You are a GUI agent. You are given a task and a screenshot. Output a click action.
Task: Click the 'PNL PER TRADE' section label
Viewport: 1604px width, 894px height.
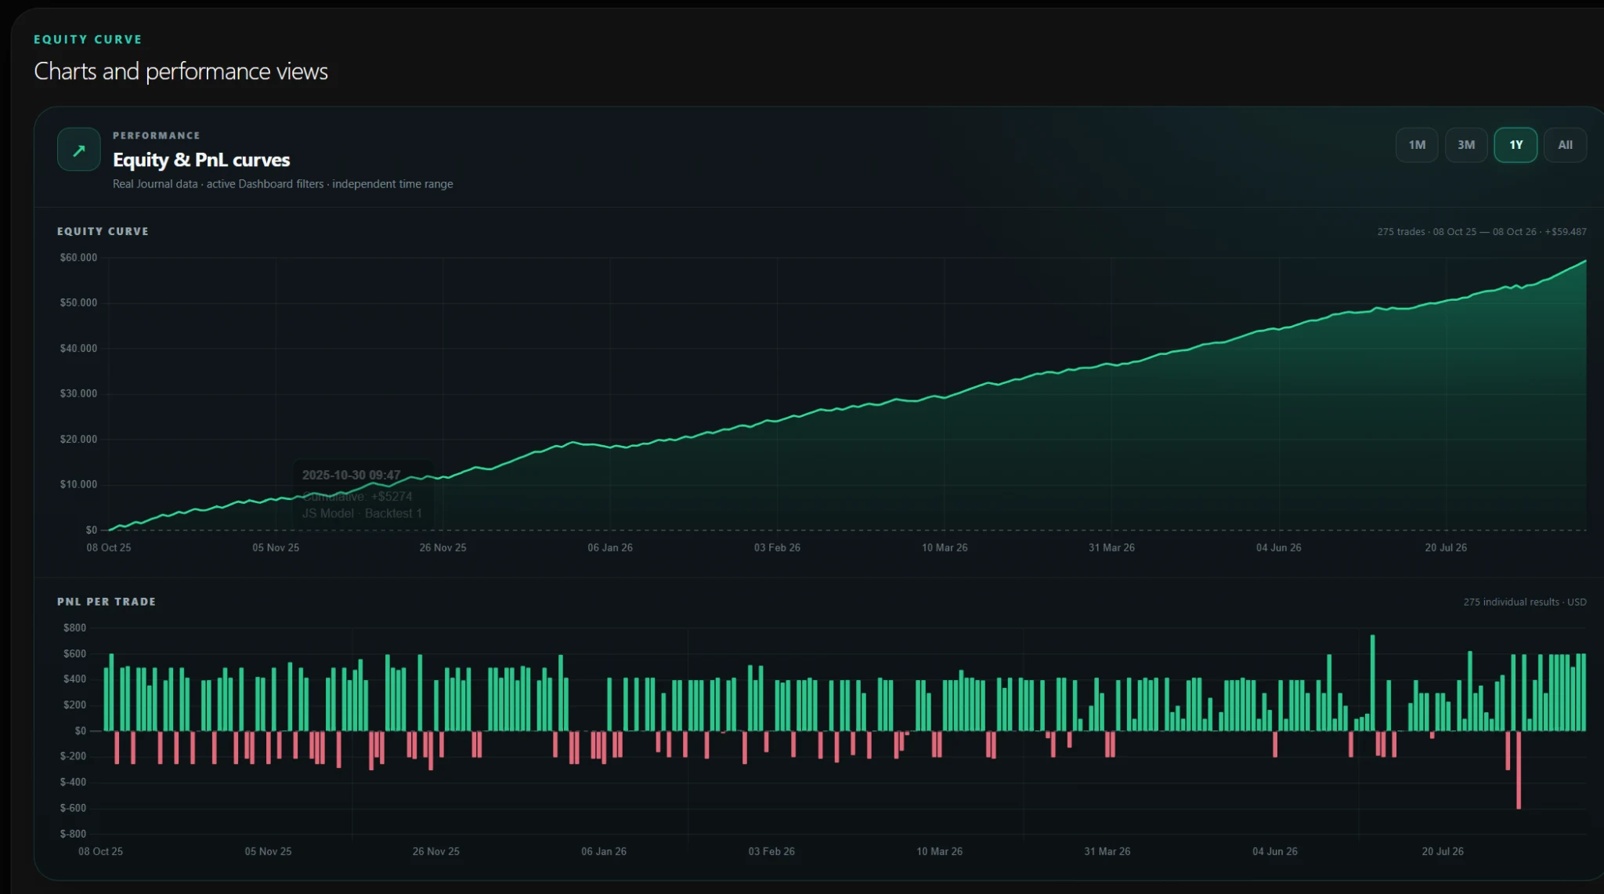107,602
